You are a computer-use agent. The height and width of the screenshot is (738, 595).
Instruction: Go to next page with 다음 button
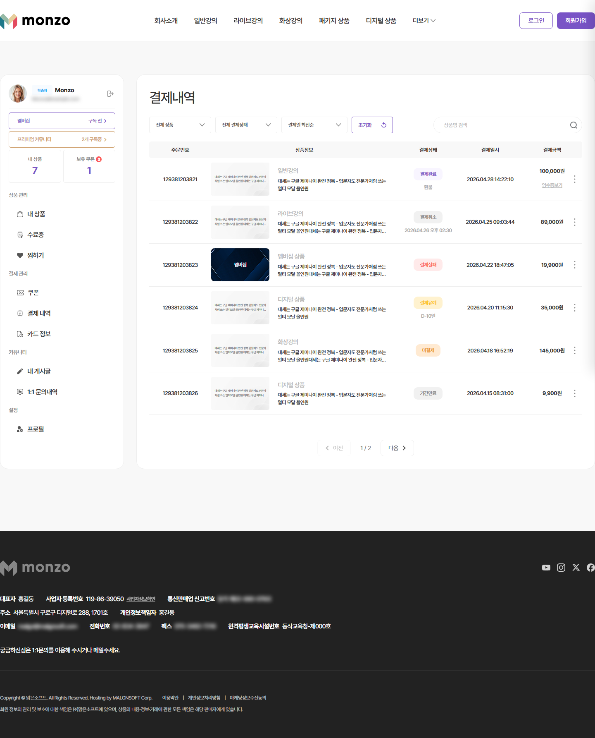[x=397, y=448]
